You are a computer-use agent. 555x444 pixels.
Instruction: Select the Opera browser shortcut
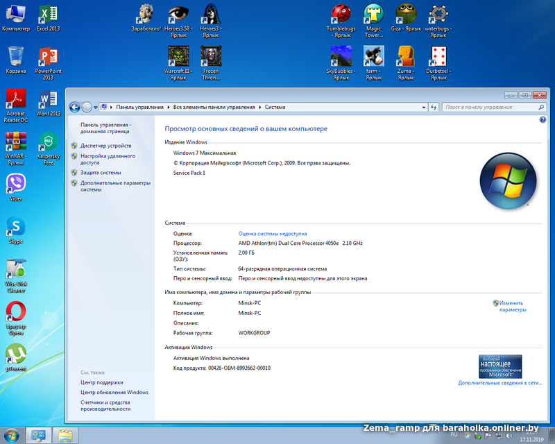pos(16,318)
